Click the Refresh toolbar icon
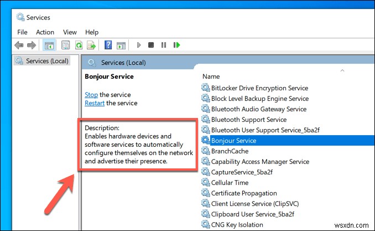Screen dimensions: 375x231 click(x=79, y=45)
